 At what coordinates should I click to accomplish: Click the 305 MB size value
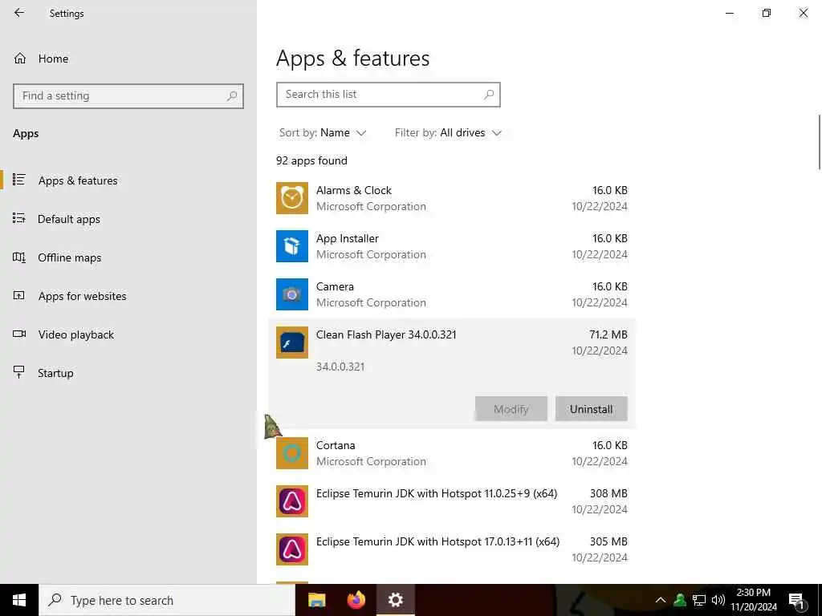pyautogui.click(x=608, y=541)
